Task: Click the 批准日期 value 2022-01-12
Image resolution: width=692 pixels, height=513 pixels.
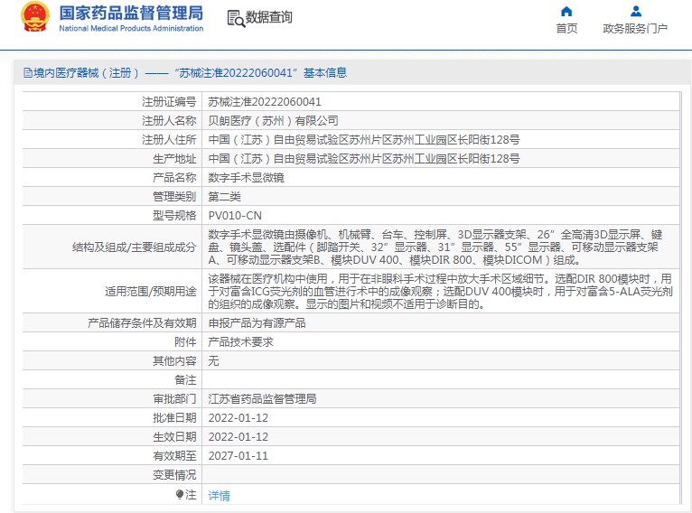Action: point(238,418)
